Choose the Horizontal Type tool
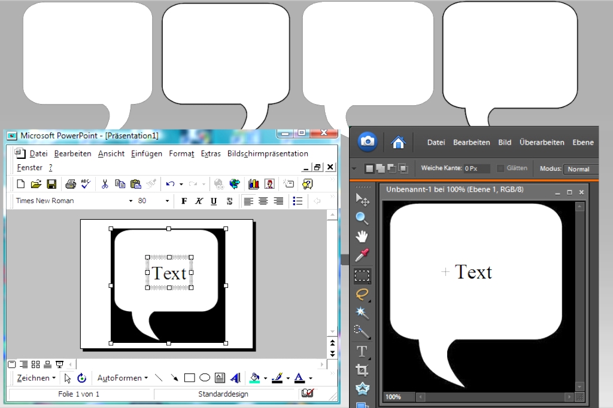Screen dimensions: 613x408 (x=362, y=351)
